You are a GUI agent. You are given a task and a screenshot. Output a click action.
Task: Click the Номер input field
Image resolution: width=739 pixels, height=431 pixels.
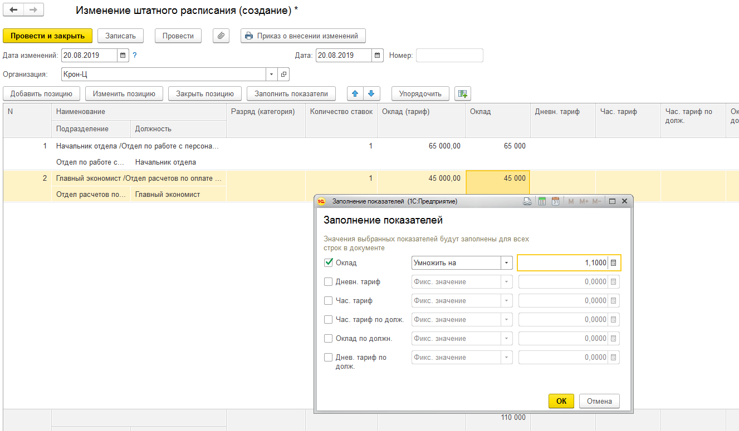coord(449,56)
